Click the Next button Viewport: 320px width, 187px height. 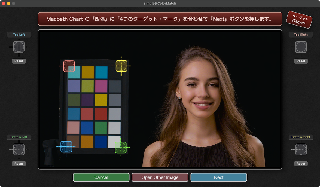click(x=219, y=177)
